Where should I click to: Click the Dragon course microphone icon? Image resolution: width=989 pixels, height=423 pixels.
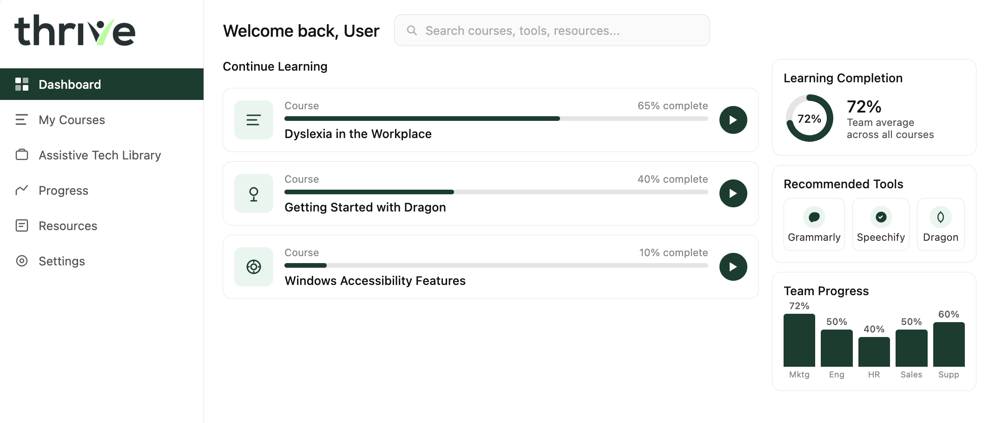(253, 193)
